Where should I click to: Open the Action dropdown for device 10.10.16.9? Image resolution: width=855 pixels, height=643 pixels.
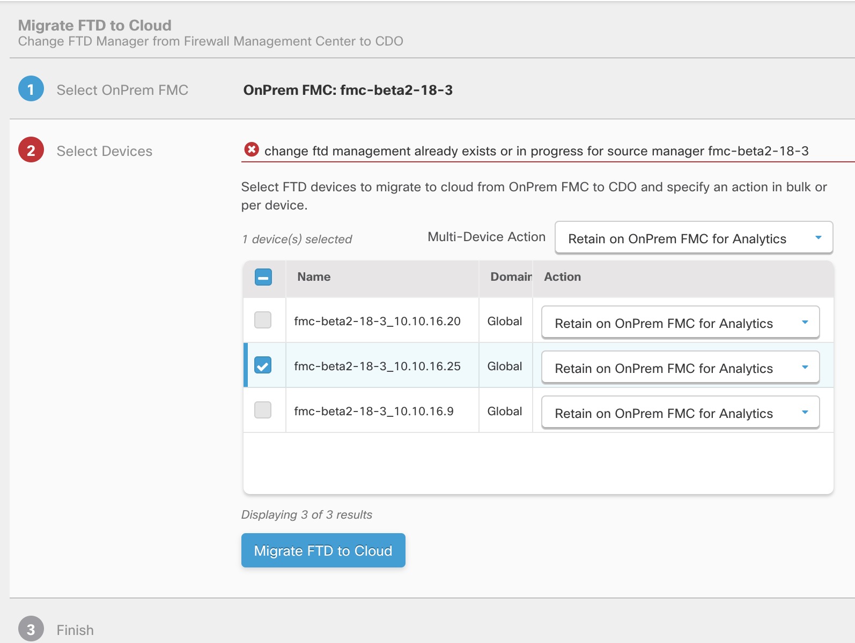tap(681, 412)
